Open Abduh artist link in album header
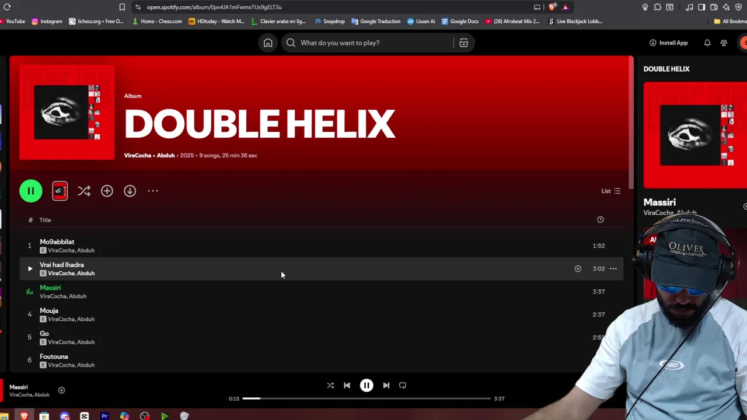The width and height of the screenshot is (747, 420). pos(166,155)
